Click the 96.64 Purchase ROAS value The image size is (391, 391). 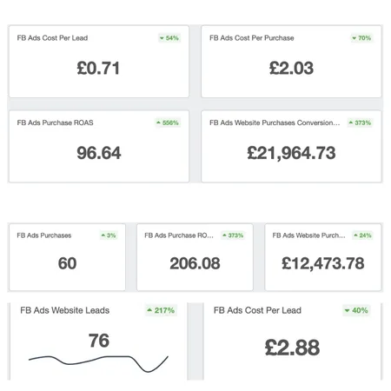point(99,153)
